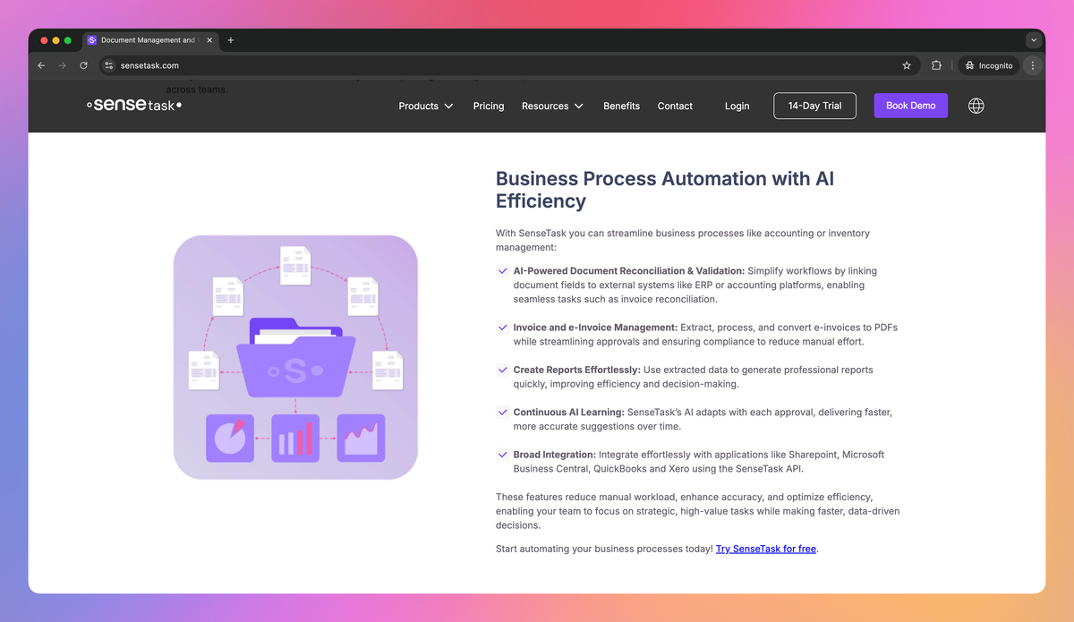Image resolution: width=1074 pixels, height=622 pixels.
Task: Click the topmost document icon in illustration
Action: coord(295,266)
